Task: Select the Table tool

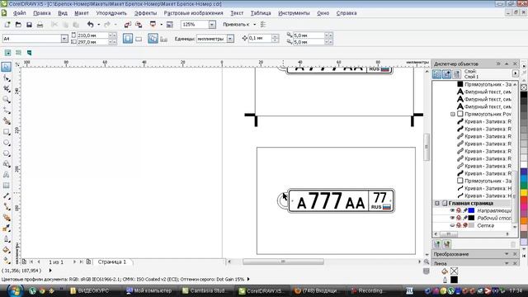Action: (6, 186)
